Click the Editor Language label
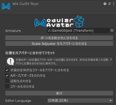 (x=18, y=101)
